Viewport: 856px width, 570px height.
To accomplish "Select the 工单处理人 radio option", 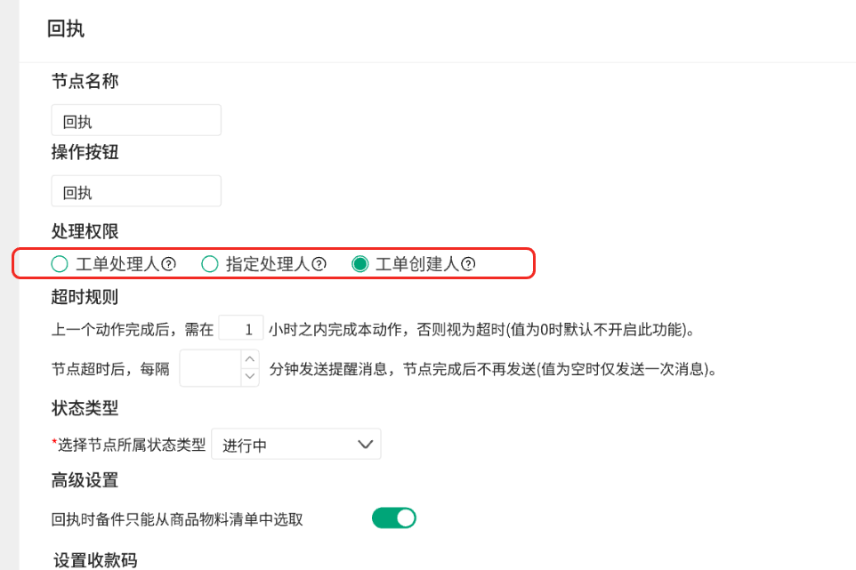I will tap(60, 264).
